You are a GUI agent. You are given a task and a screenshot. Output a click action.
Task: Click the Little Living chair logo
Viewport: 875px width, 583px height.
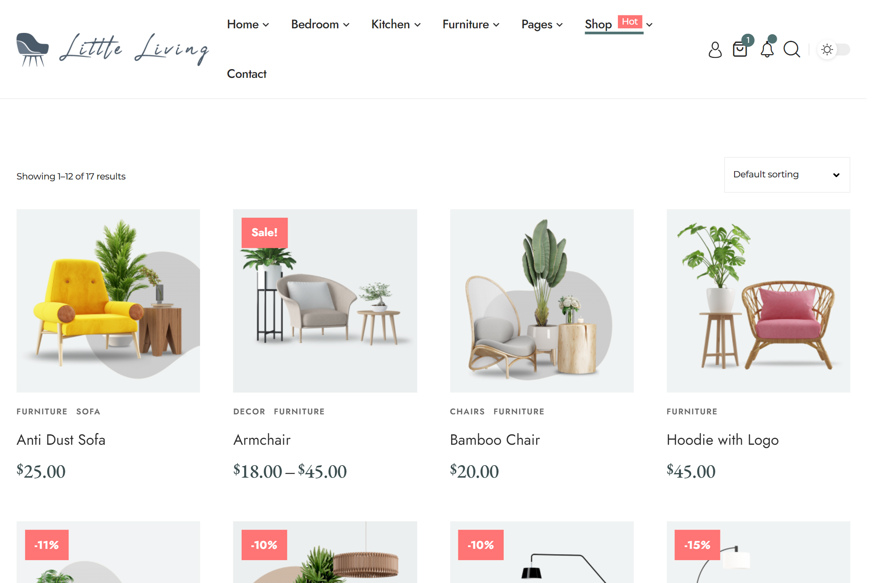click(x=112, y=49)
